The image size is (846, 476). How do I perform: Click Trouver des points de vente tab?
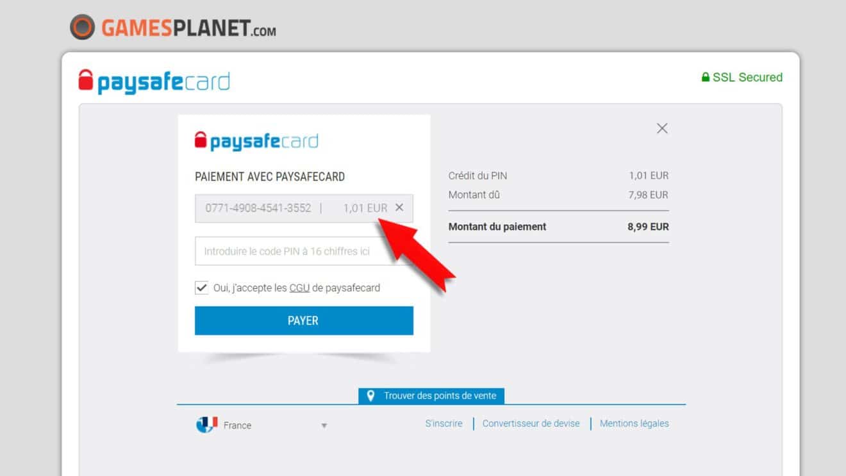pos(431,396)
